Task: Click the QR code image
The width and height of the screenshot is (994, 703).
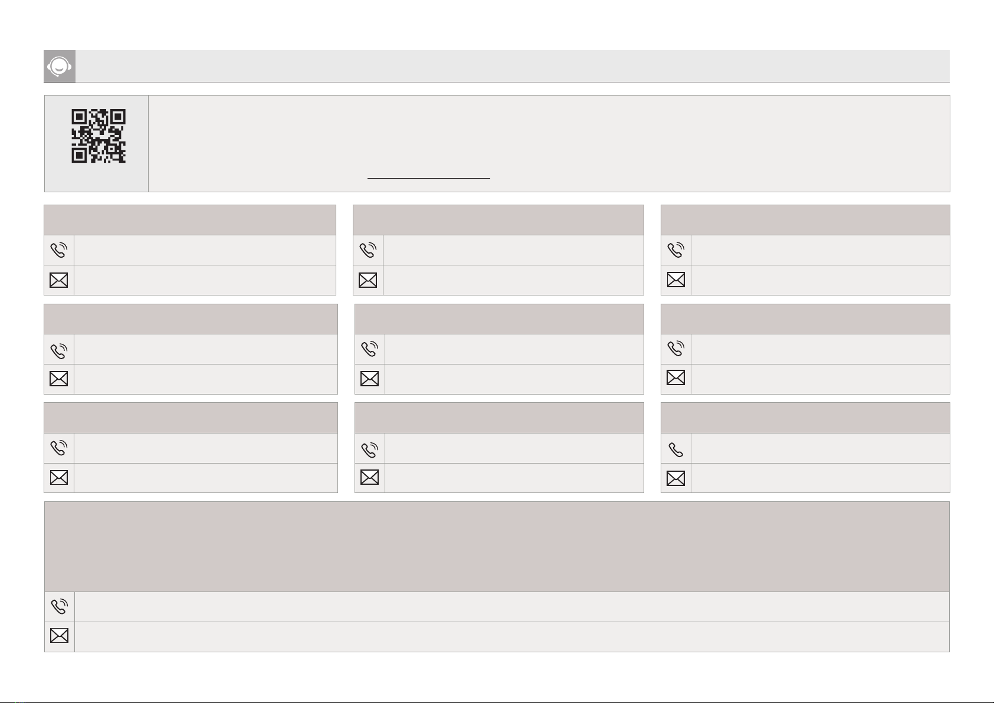Action: [x=99, y=136]
